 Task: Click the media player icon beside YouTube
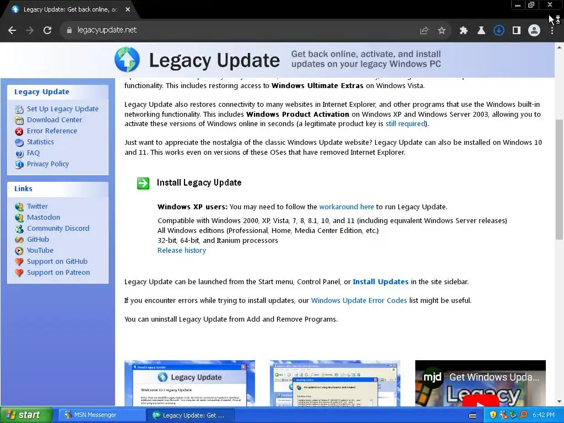[19, 251]
